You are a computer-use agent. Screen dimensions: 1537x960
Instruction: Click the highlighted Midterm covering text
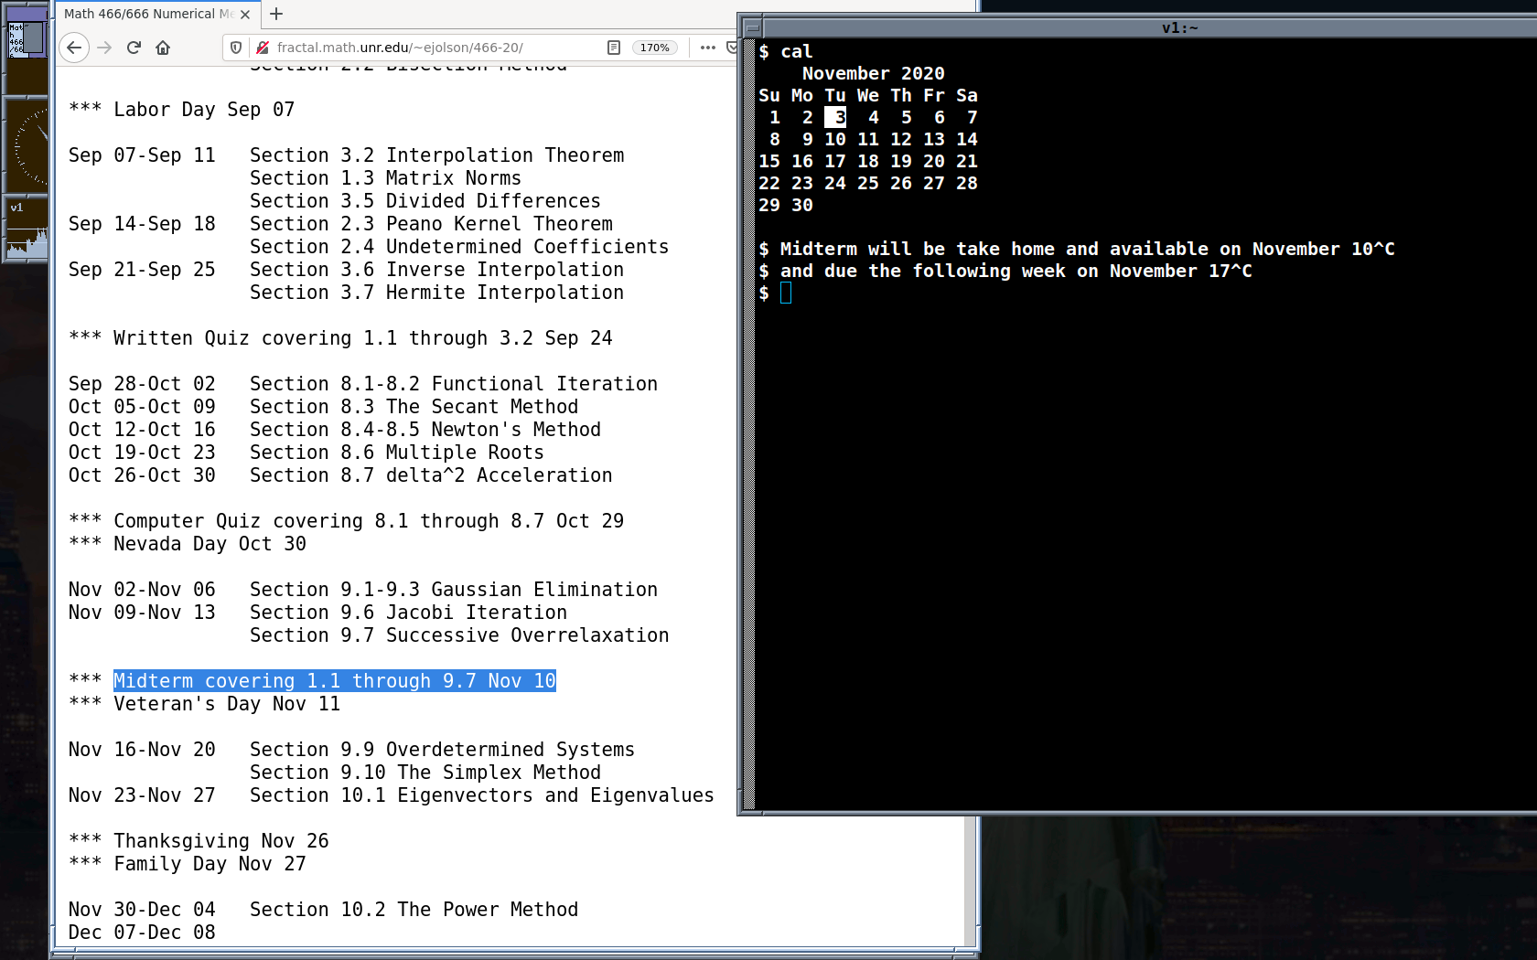334,681
